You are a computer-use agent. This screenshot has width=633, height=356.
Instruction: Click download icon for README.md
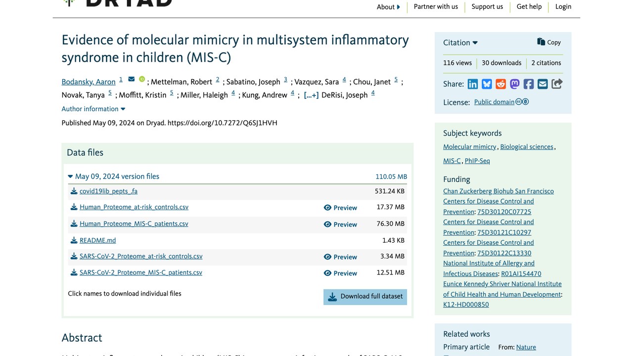click(x=74, y=240)
